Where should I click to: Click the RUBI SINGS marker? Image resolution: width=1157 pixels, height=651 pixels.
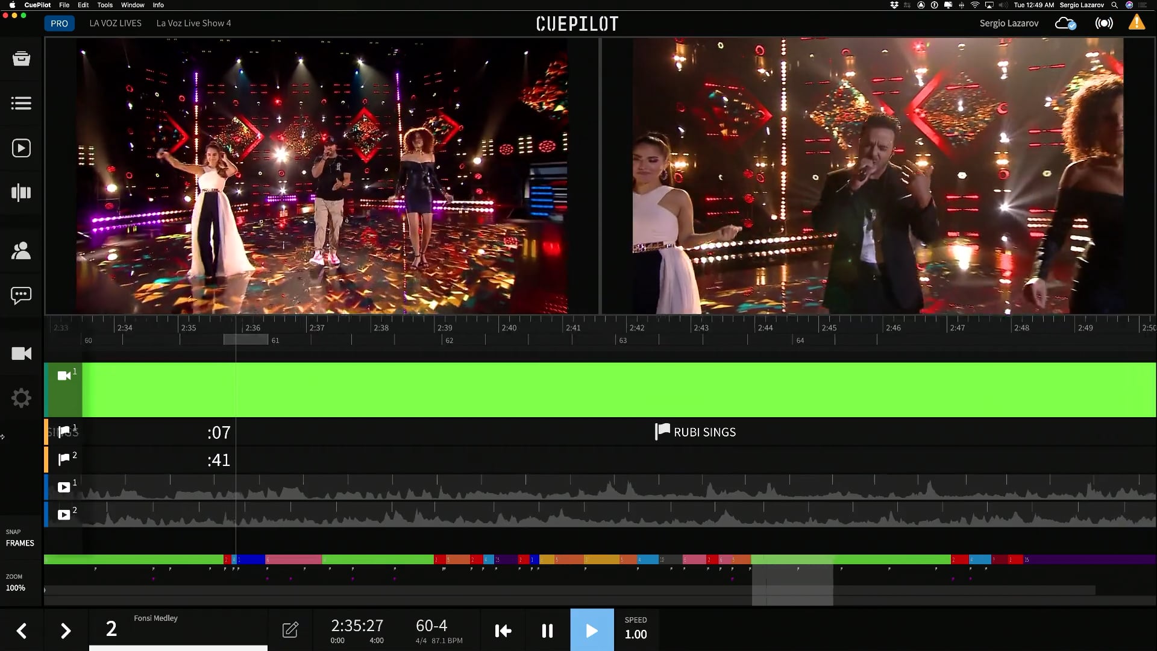[x=695, y=432]
